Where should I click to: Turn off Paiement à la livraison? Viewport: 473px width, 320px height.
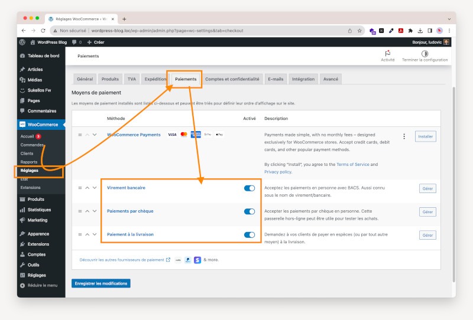(249, 234)
